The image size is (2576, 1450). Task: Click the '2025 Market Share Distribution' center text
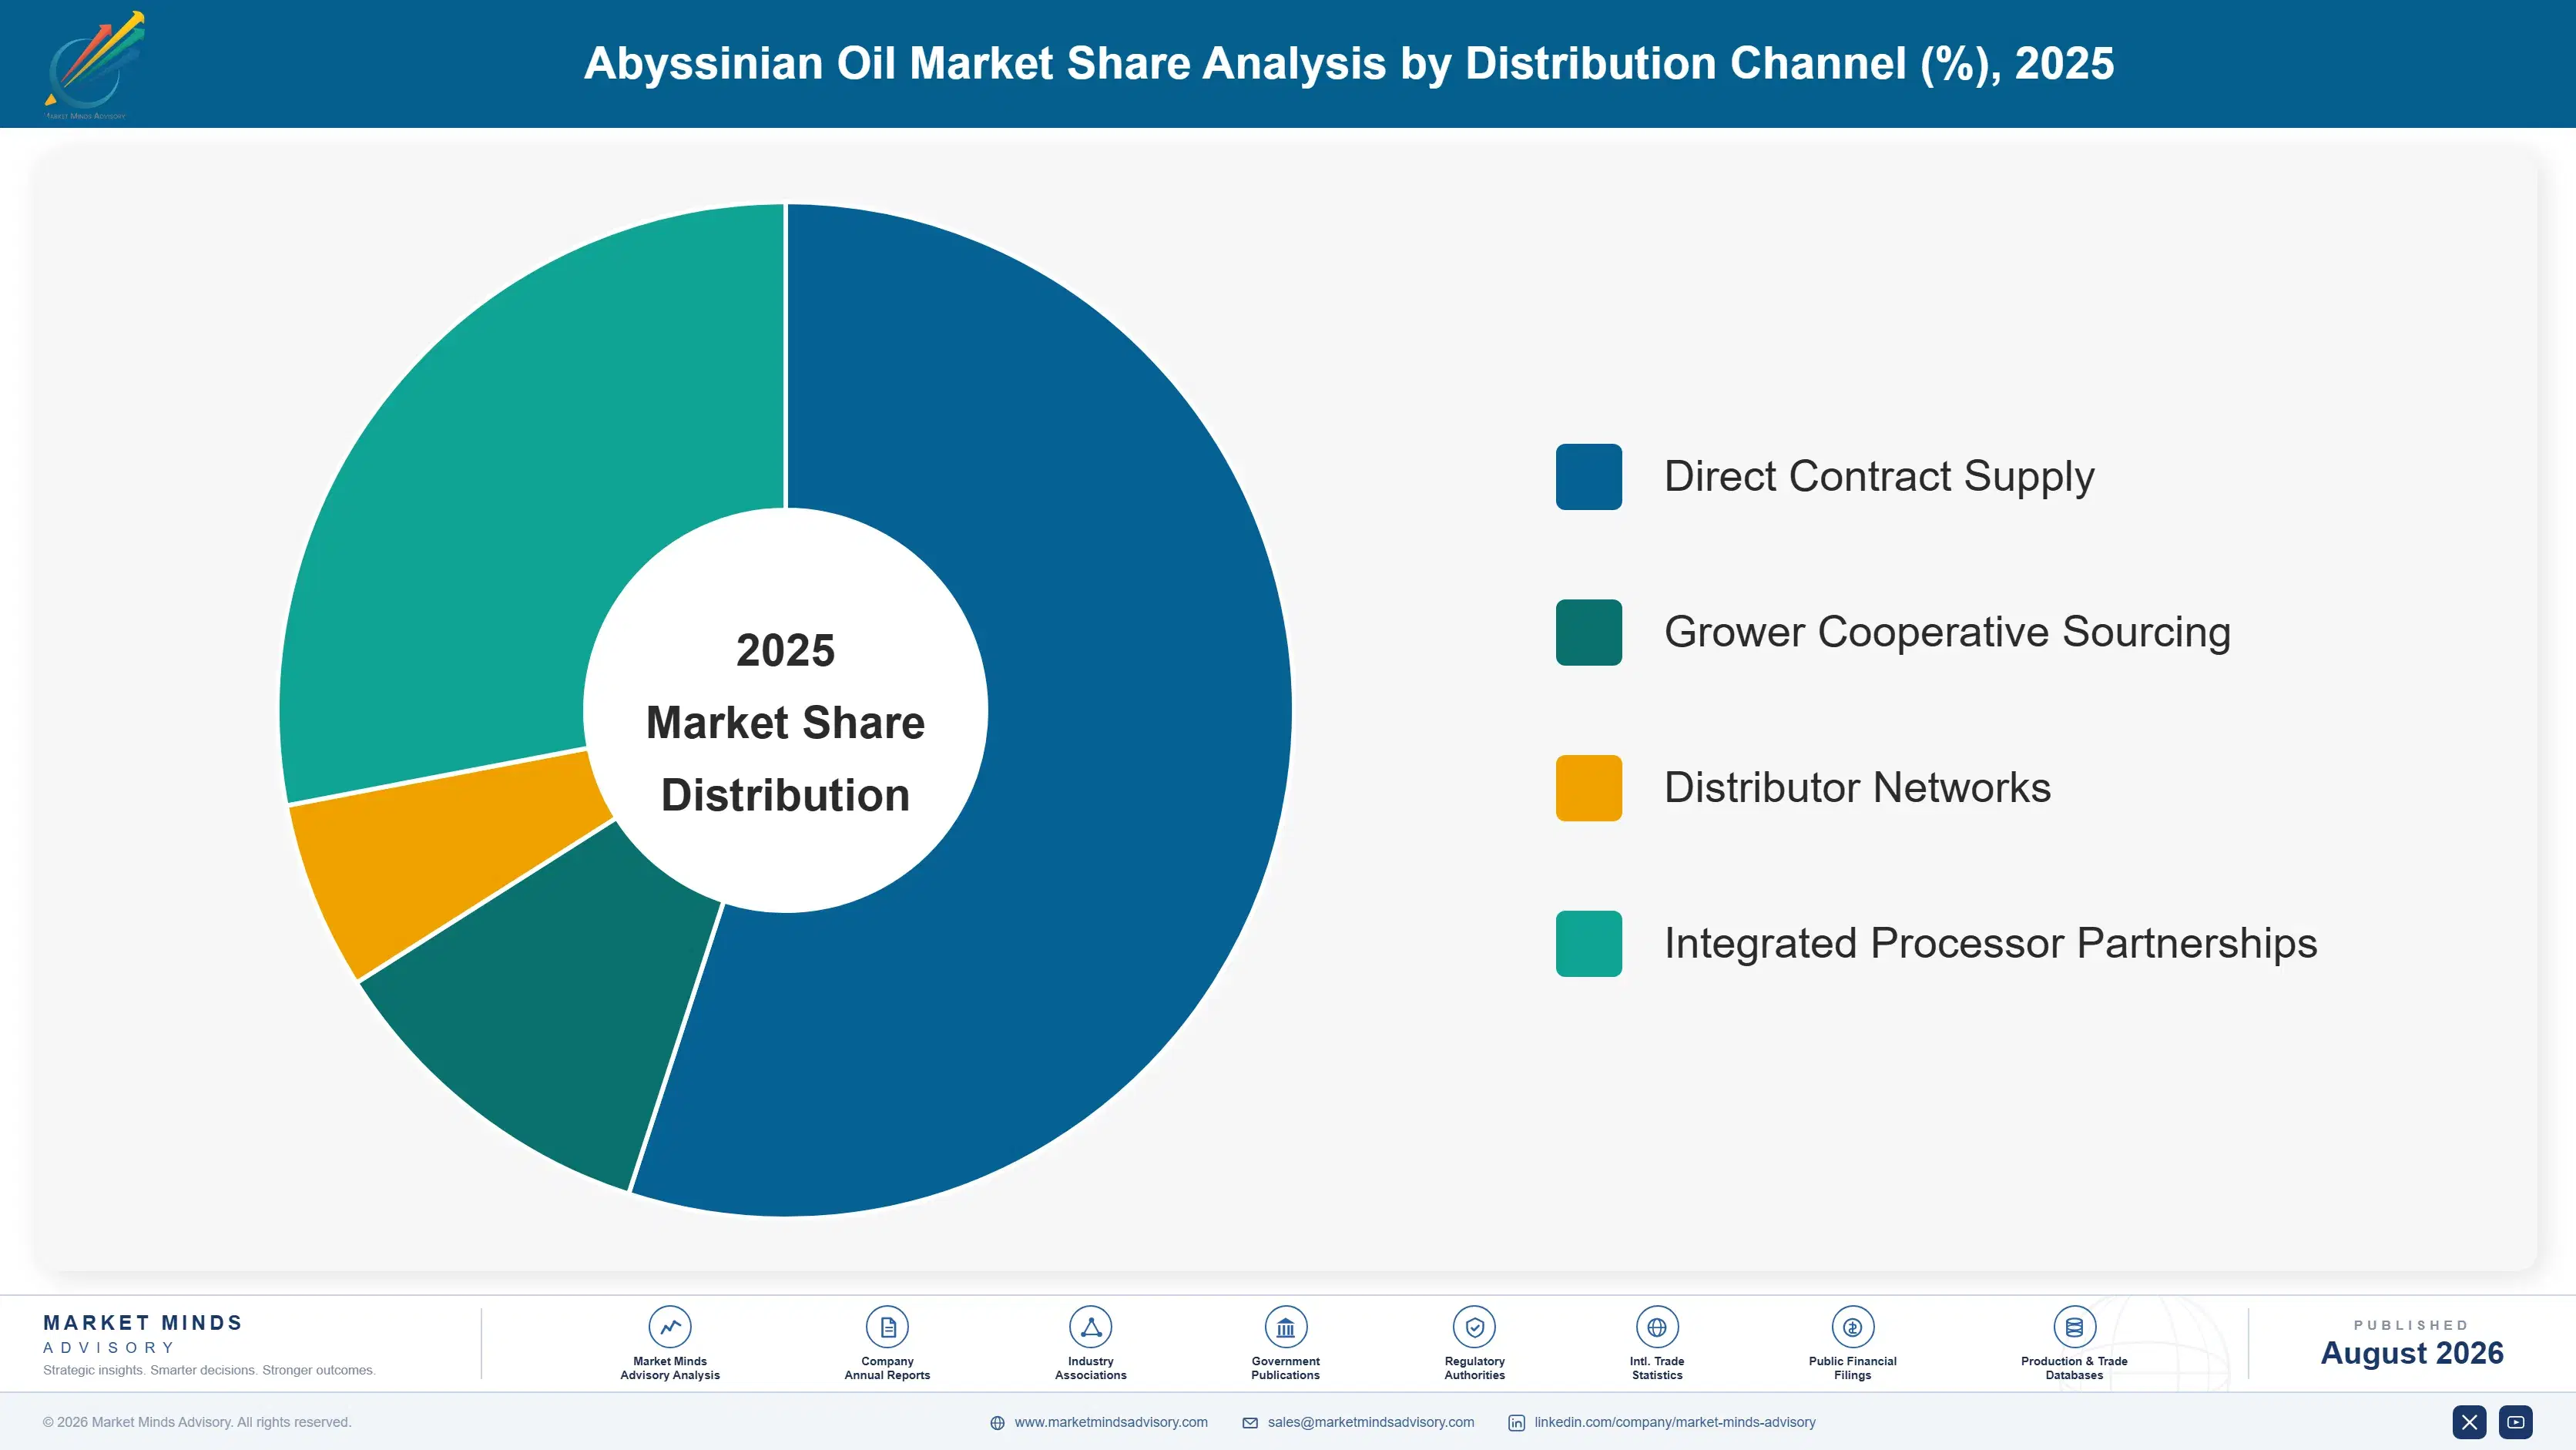786,722
